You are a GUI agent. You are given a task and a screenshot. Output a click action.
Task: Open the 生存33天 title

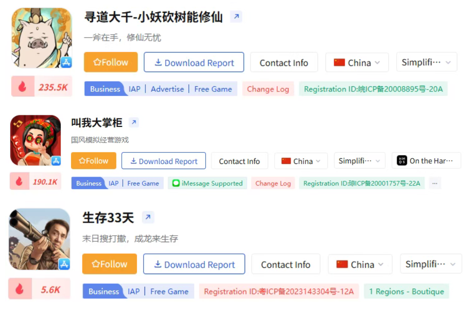[108, 217]
